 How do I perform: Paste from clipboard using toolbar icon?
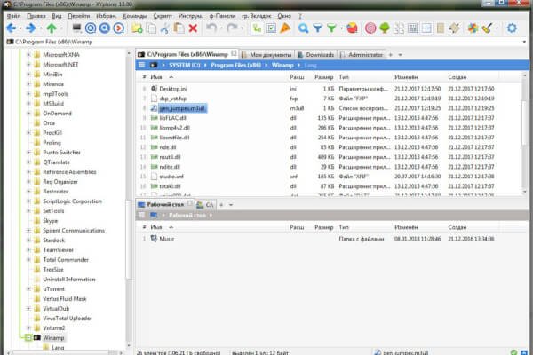click(x=179, y=28)
